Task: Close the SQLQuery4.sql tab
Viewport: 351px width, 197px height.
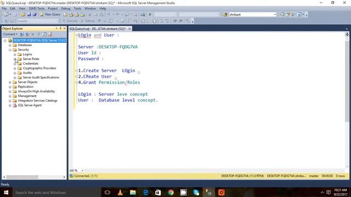Action: pyautogui.click(x=129, y=29)
